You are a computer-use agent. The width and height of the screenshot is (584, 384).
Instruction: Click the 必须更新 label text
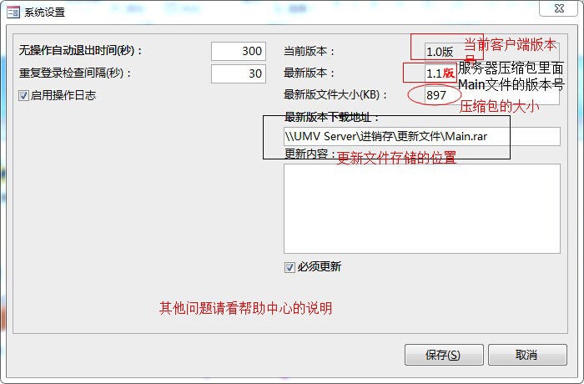(x=320, y=267)
